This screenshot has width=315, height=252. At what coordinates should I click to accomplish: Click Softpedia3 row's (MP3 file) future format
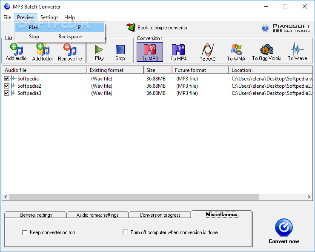[x=187, y=93]
